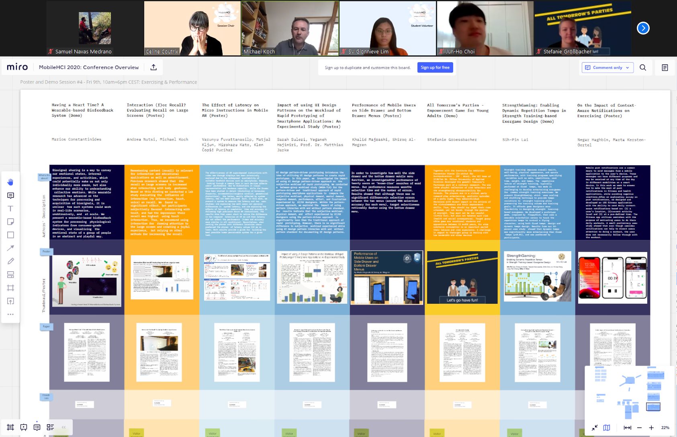The width and height of the screenshot is (677, 437).
Task: Toggle the minimap view
Action: point(607,428)
